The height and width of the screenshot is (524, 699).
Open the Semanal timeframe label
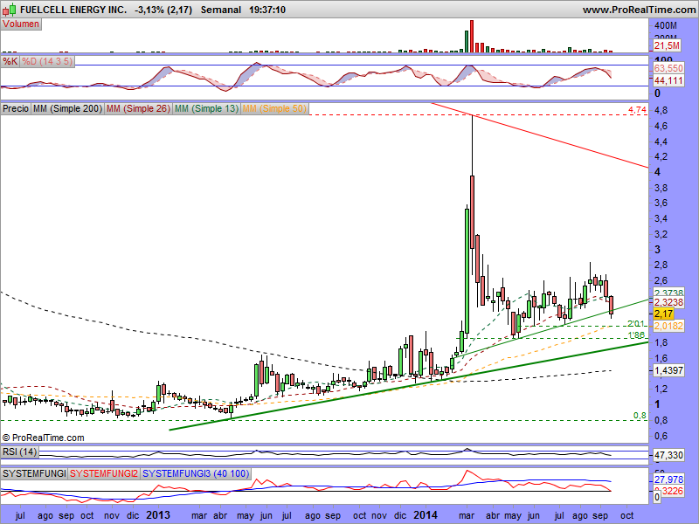pyautogui.click(x=221, y=10)
